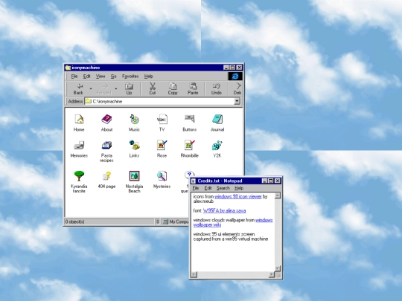Open the Music CD icon
Screen dimensions: 402x301
[x=134, y=123]
